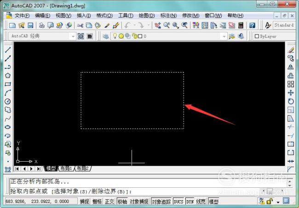Screen dimensions: 299x208
Task: Open the 修改(M) menu
Action: 191,16
